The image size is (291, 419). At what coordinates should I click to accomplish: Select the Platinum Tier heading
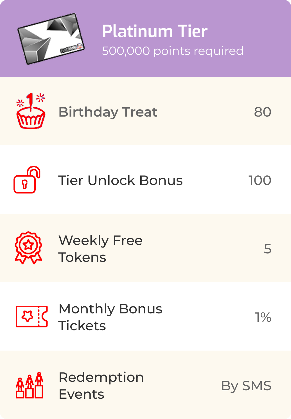click(x=155, y=31)
